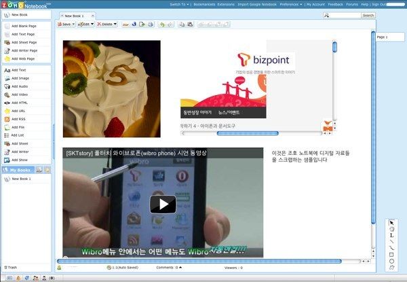Screen dimensions: 407x282
Task: Select the circle shape tool
Action: pos(391,261)
